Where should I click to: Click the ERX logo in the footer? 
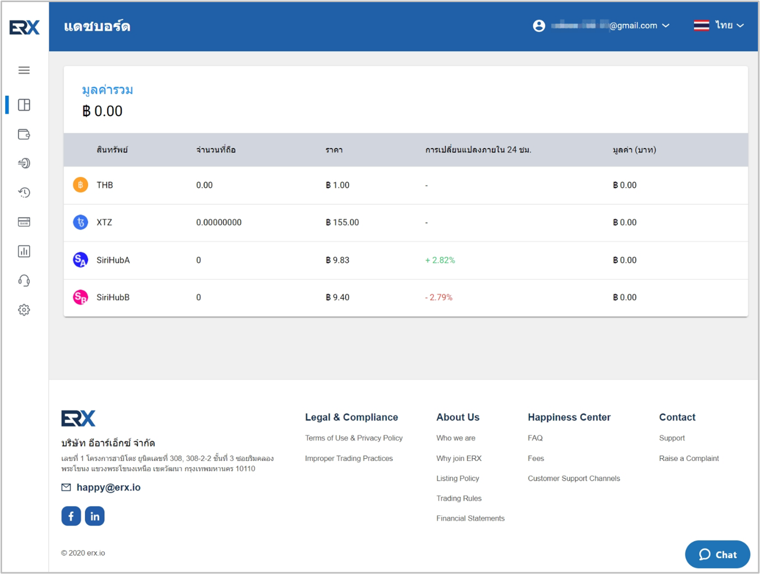point(78,418)
